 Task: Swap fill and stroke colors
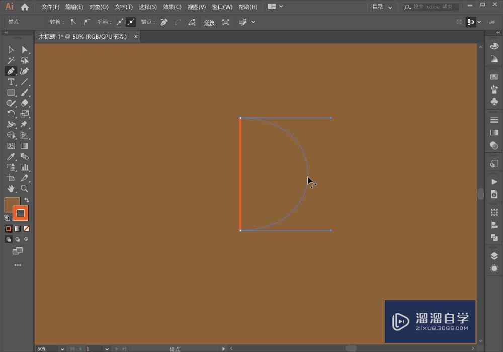point(27,200)
